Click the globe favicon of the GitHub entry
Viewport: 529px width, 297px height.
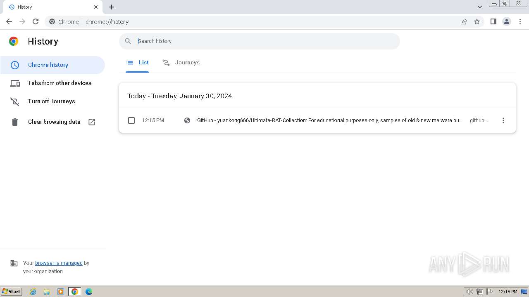(x=187, y=120)
